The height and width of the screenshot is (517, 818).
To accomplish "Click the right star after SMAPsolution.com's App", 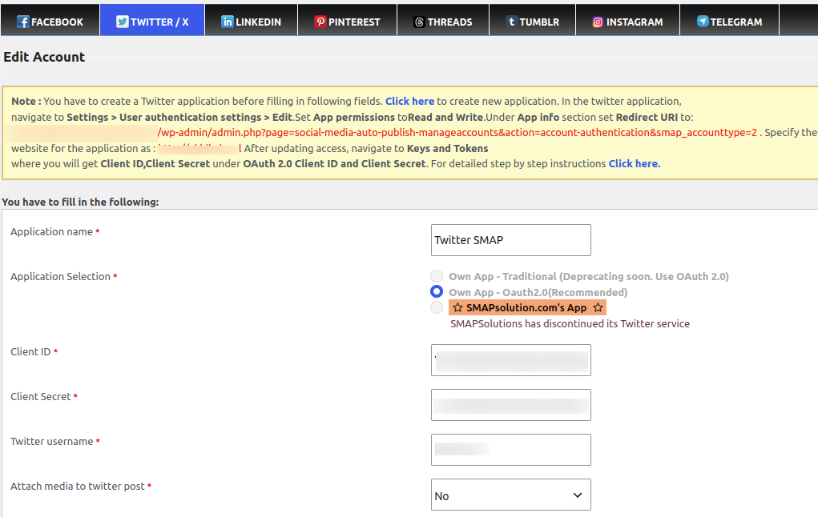I will click(x=598, y=307).
